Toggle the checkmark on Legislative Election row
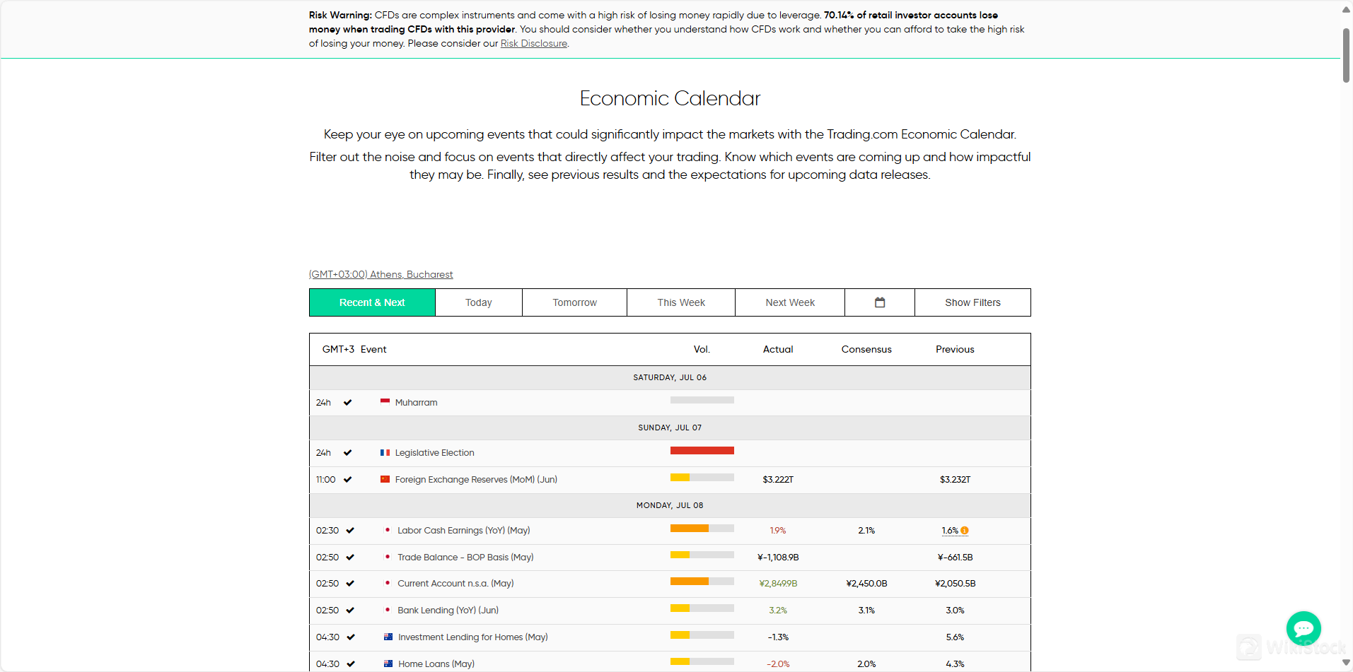The height and width of the screenshot is (672, 1353). click(x=347, y=453)
